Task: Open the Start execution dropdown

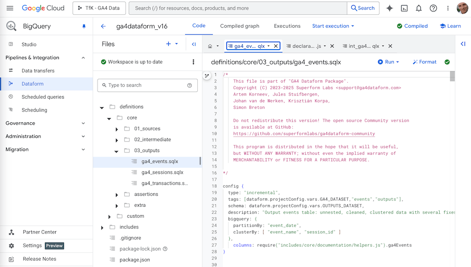Action: 333,26
